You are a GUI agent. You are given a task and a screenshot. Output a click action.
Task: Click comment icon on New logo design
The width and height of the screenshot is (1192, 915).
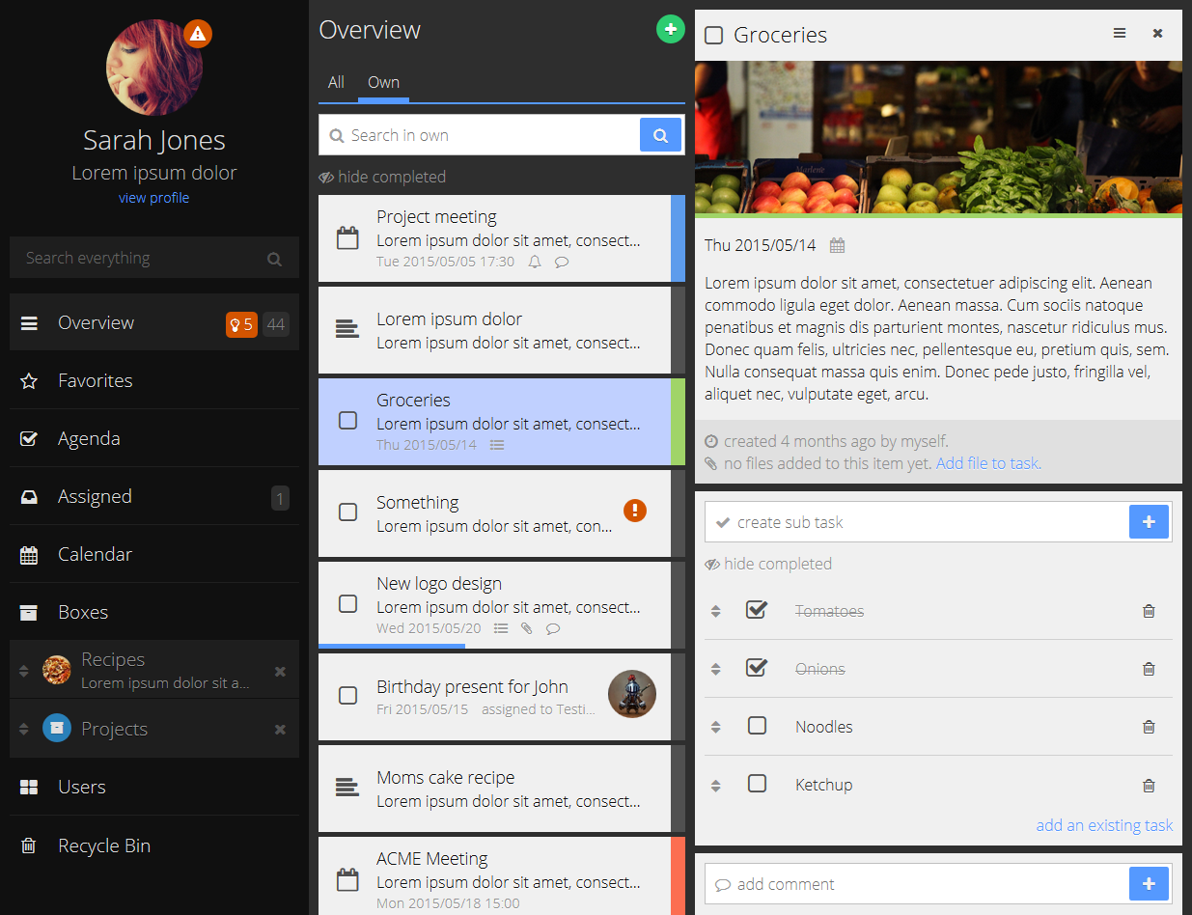click(x=553, y=628)
